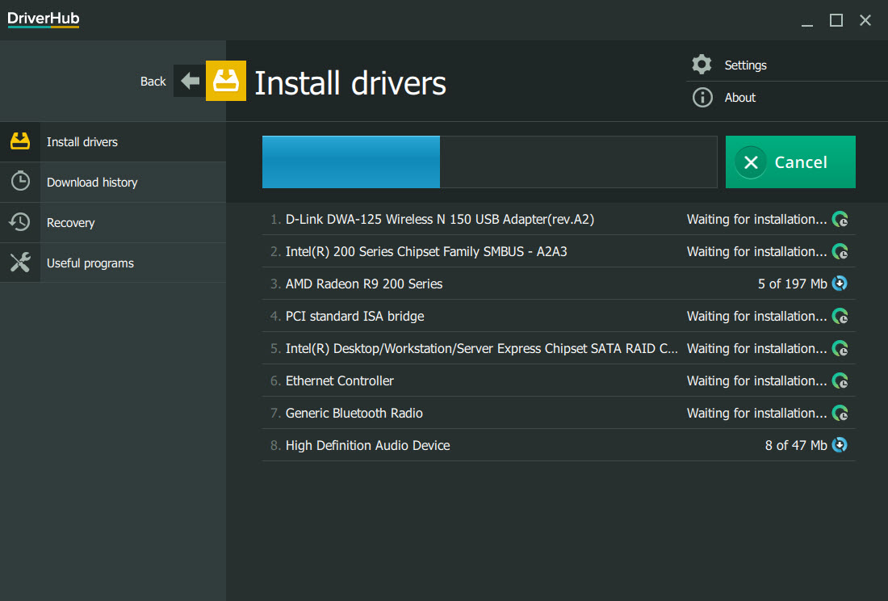Click the yellow Install drivers header icon

[226, 81]
